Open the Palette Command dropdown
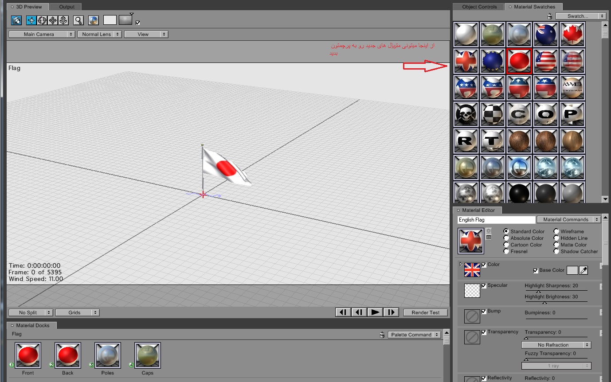This screenshot has width=611, height=382. click(x=415, y=335)
